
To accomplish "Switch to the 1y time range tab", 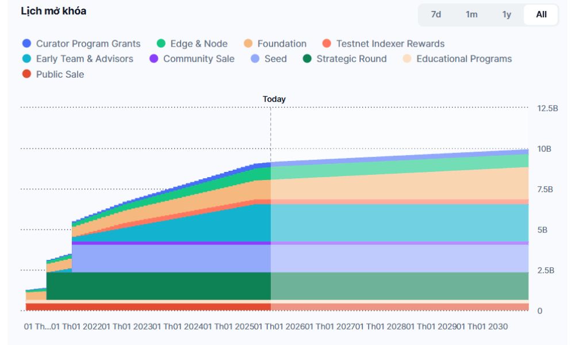I will 507,14.
